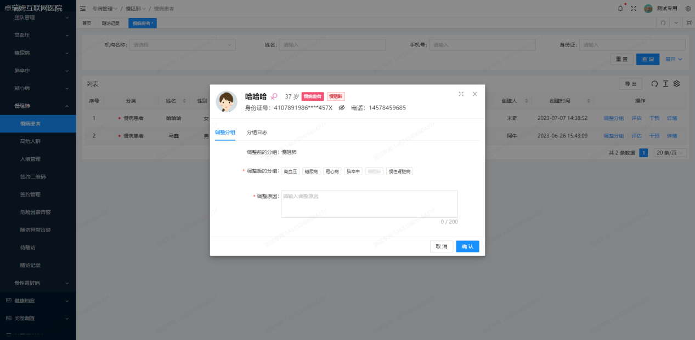Image resolution: width=695 pixels, height=340 pixels.
Task: Open the settings gear at top right
Action: coord(688,8)
